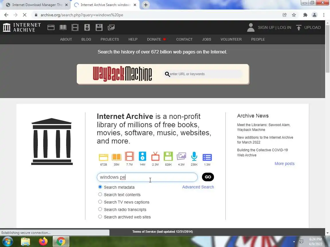Image resolution: width=330 pixels, height=247 pixels.
Task: Open the DONATE menu item
Action: 156,39
